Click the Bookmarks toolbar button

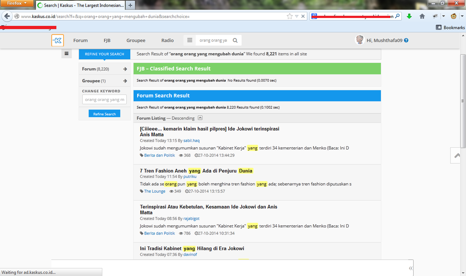pyautogui.click(x=450, y=27)
